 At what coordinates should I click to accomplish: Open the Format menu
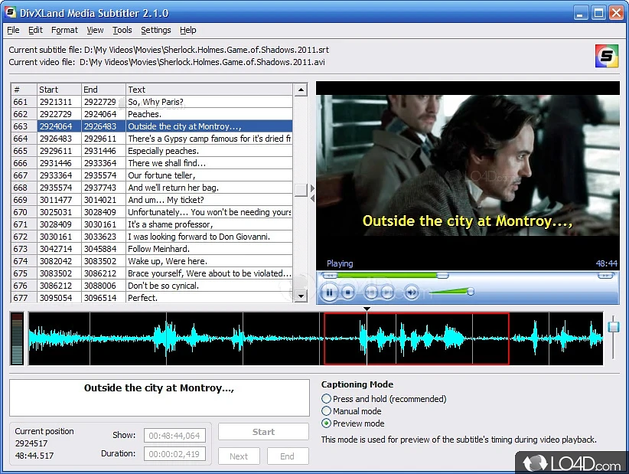(64, 30)
